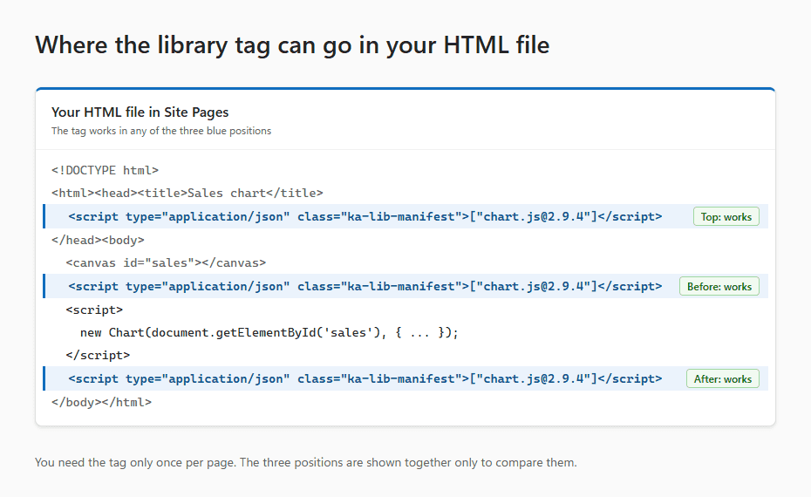Click the manifest script line labeled After
This screenshot has width=811, height=497.
tap(405, 378)
